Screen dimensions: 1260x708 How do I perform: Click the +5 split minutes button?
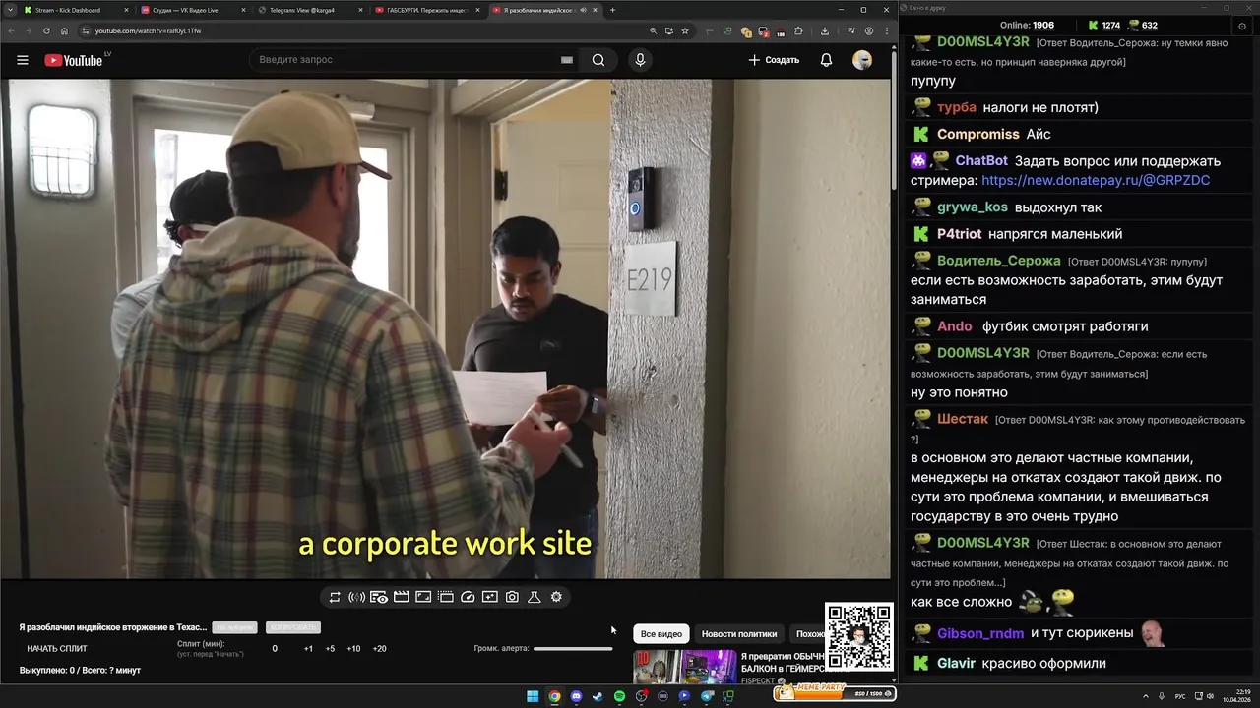pyautogui.click(x=330, y=649)
